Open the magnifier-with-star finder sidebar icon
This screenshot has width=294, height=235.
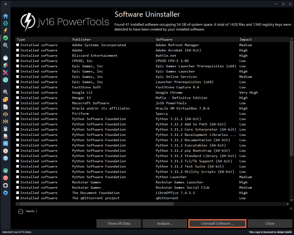point(6,92)
